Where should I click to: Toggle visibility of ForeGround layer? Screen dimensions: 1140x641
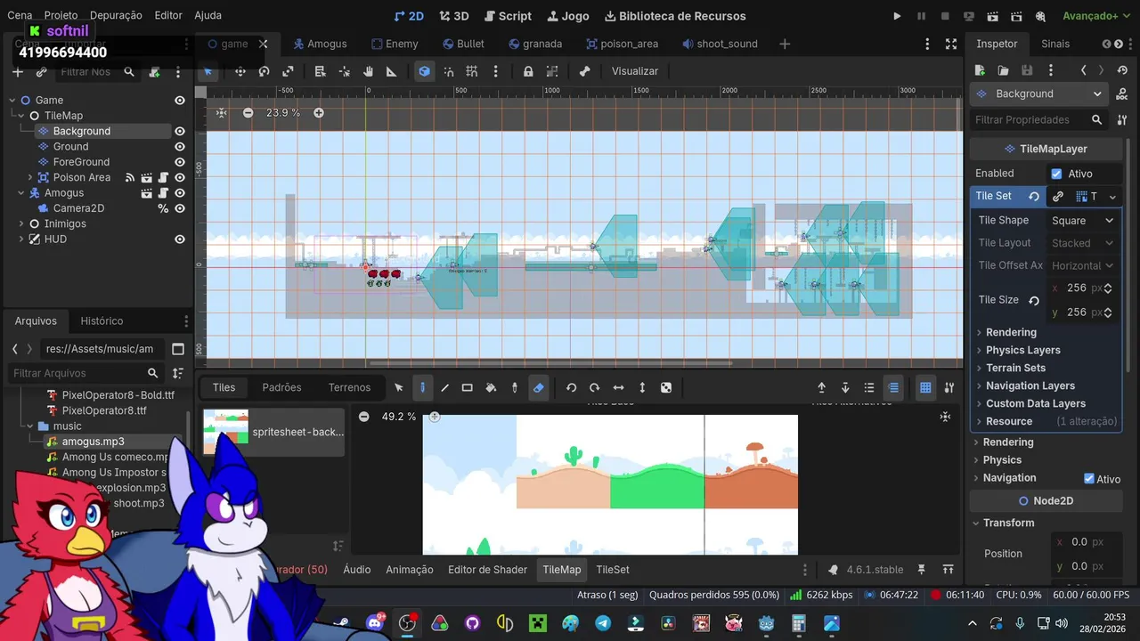pyautogui.click(x=180, y=162)
